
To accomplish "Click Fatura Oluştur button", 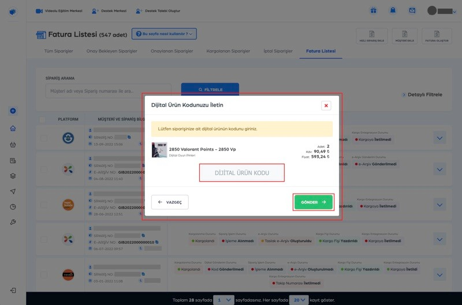I will (x=437, y=36).
